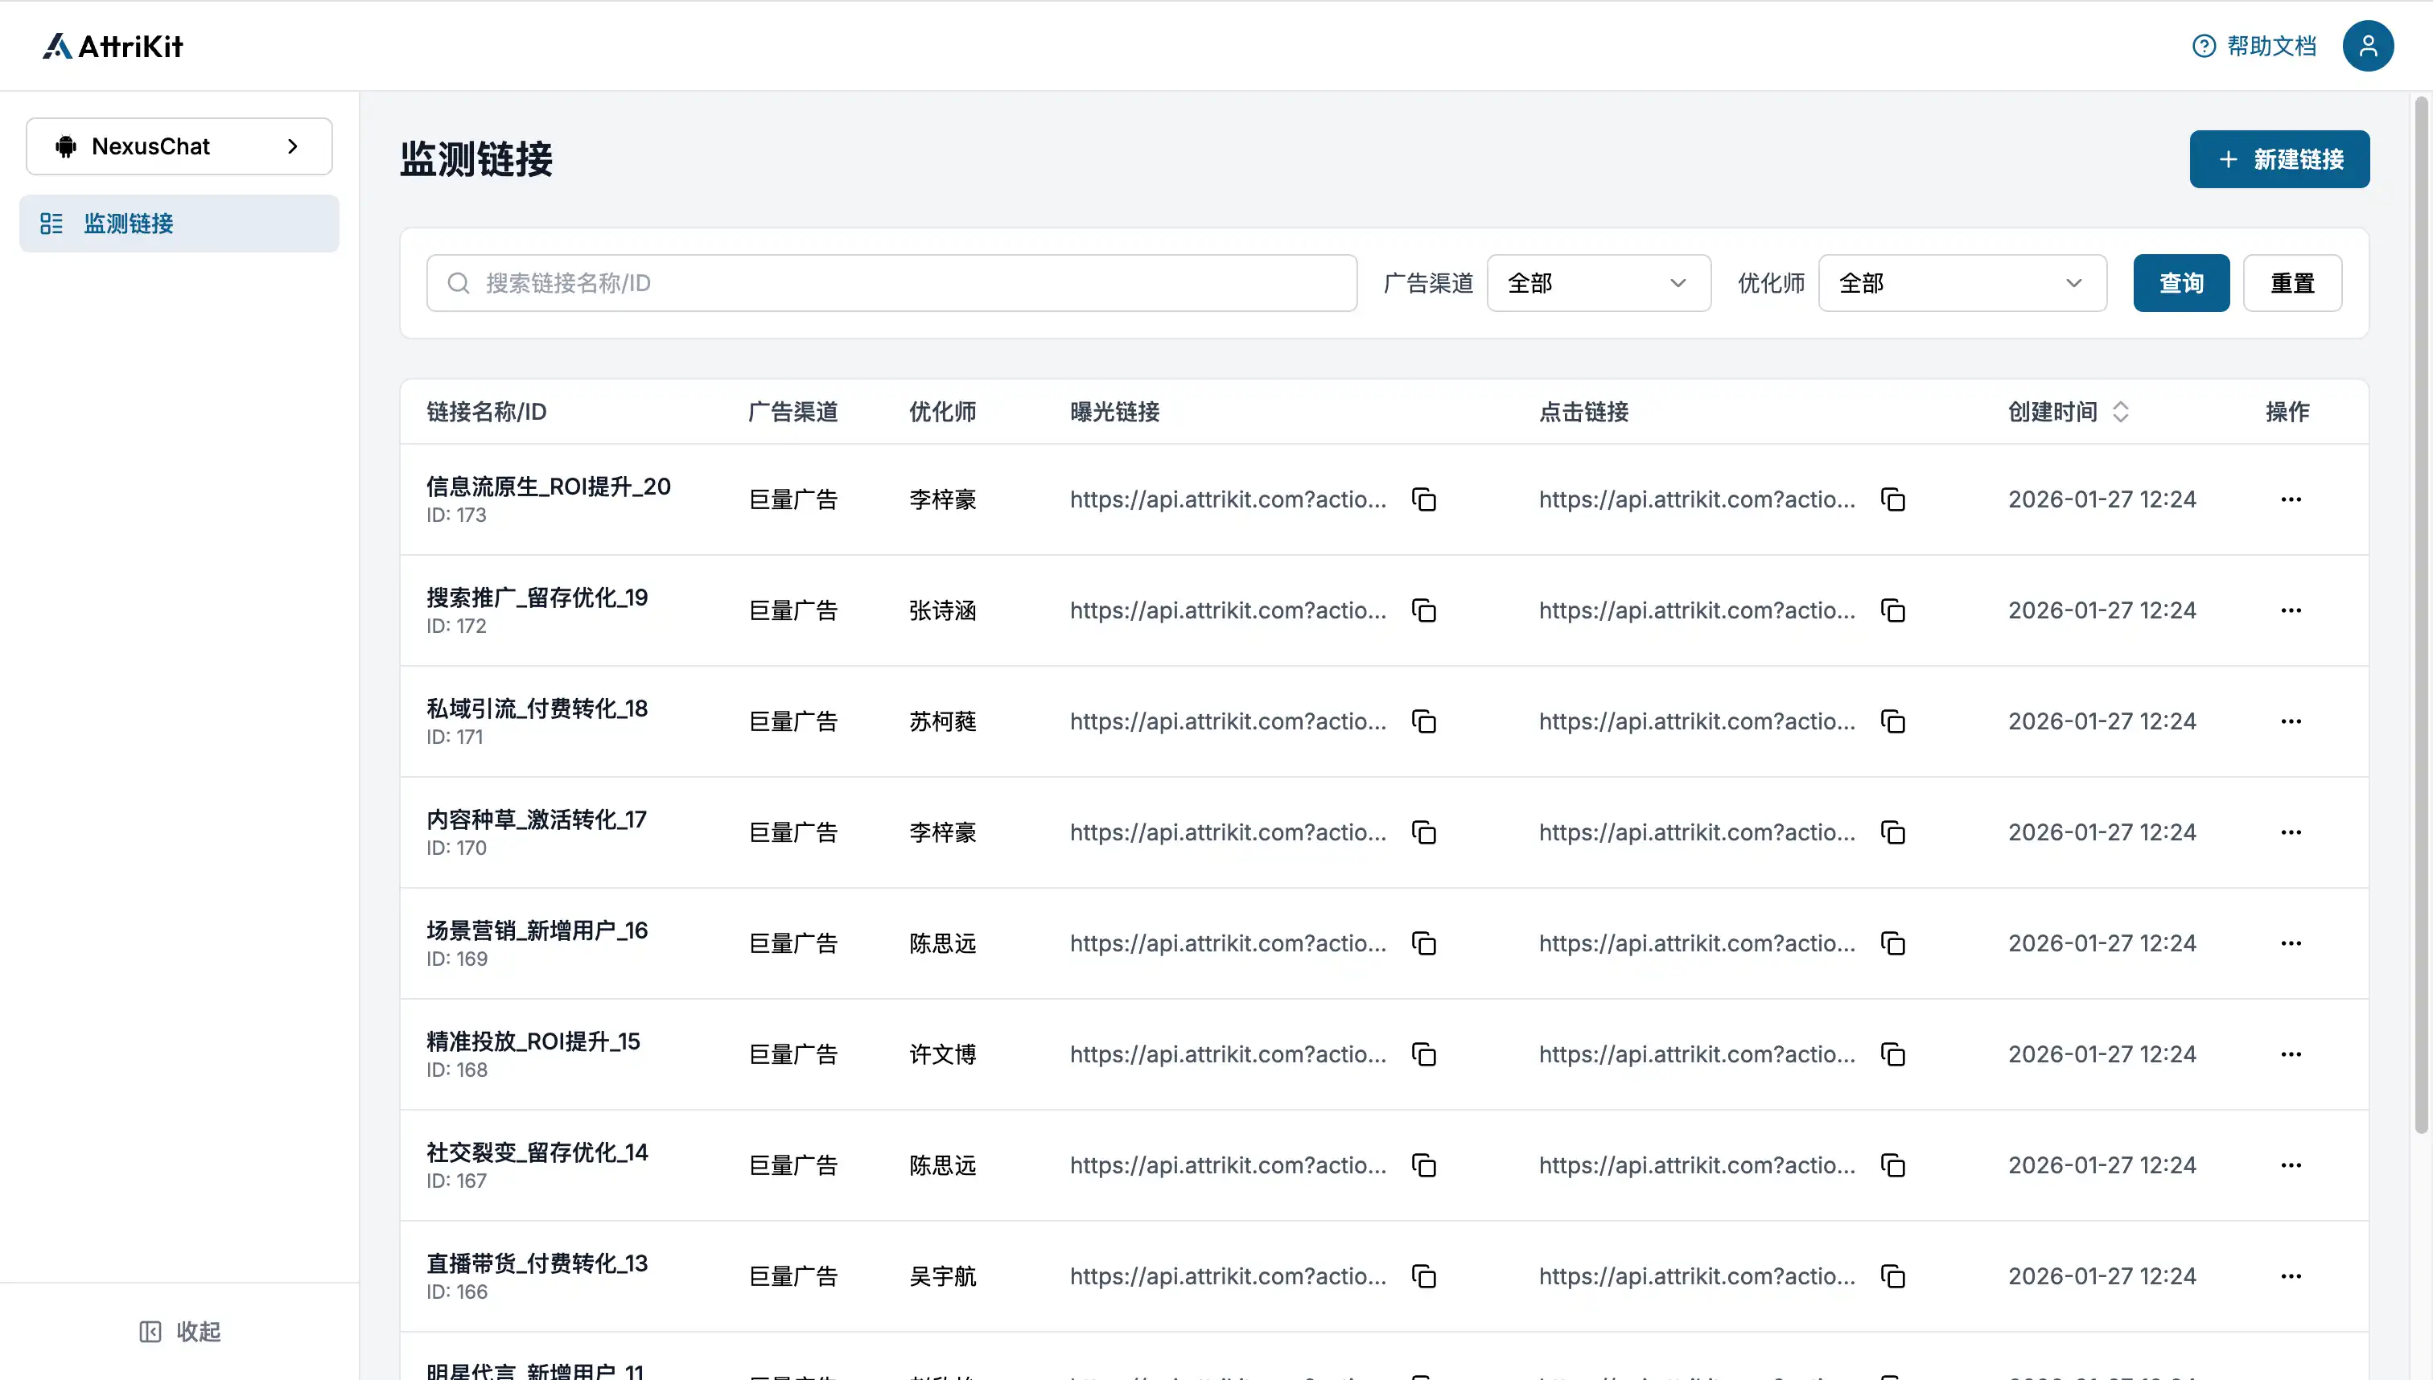This screenshot has width=2433, height=1380.
Task: Copy click link for 精准投放_ROI提升_15
Action: pos(1892,1054)
